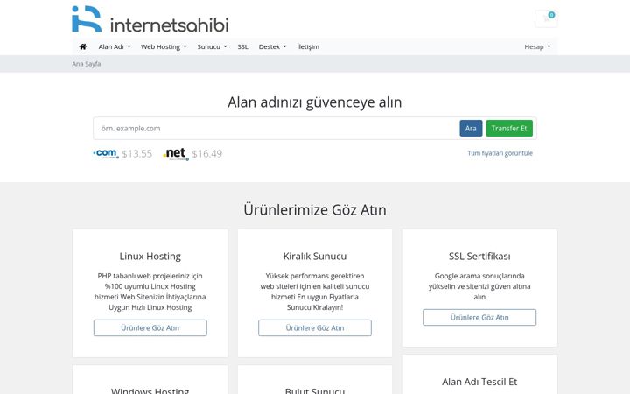
Task: Browse Kiralık Sunucu products button
Action: coord(315,328)
